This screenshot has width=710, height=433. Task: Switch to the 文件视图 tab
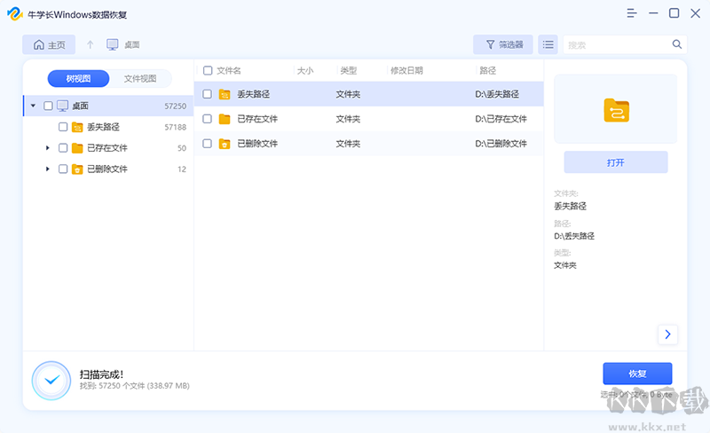coord(140,79)
